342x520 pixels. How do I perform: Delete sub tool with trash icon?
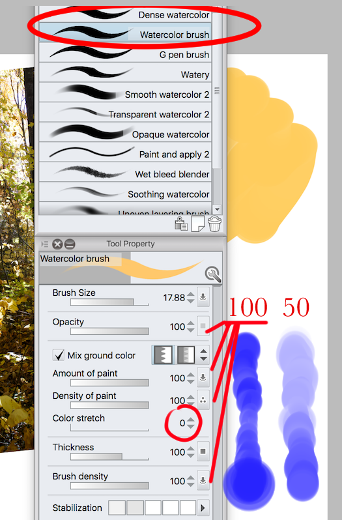214,224
